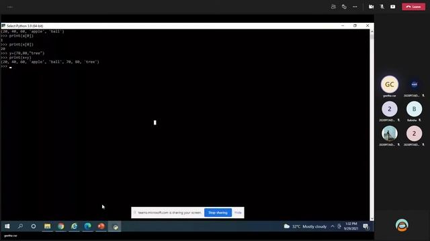Leave the meeting with the red button
This screenshot has height=241, width=430.
click(414, 7)
